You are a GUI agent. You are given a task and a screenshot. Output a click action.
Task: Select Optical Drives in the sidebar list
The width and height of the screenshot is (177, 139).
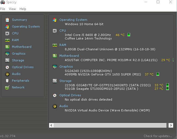click(x=23, y=67)
